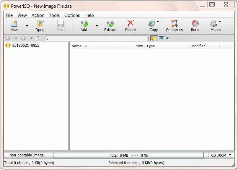Sort by the Type column header
Viewport: 238px width, 170px height.
coord(167,46)
